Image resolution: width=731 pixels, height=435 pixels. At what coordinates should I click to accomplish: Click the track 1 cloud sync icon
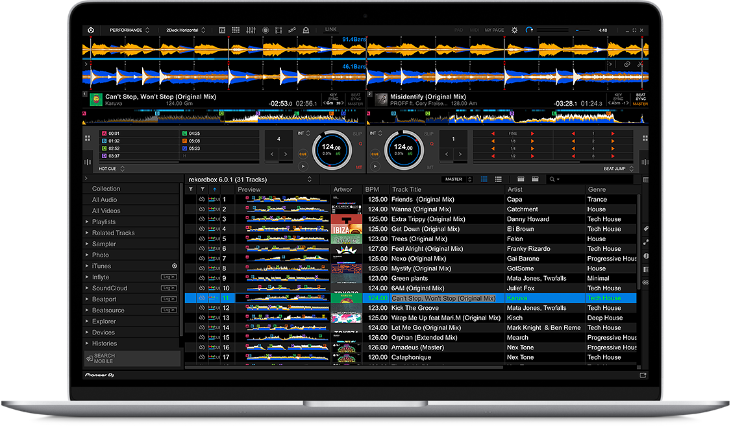pos(202,199)
